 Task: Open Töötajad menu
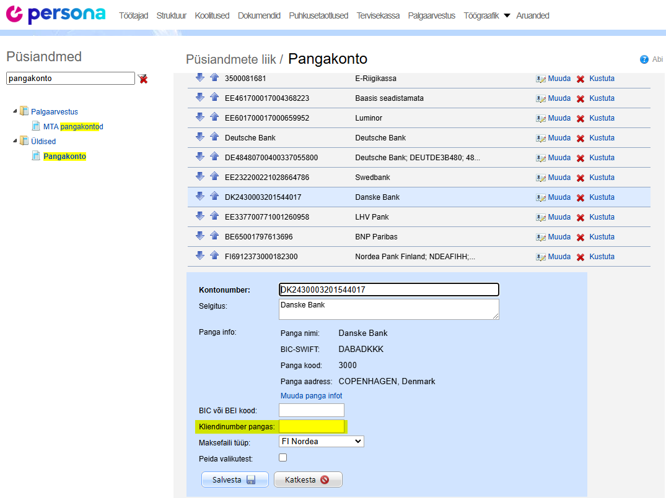133,15
